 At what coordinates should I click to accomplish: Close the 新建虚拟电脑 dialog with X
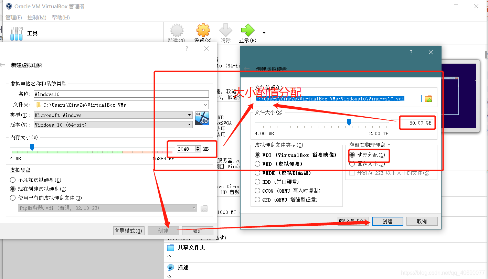point(206,49)
